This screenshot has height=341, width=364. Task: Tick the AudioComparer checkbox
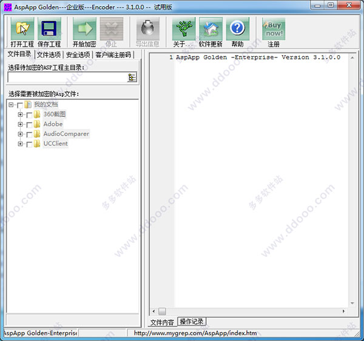pos(29,134)
